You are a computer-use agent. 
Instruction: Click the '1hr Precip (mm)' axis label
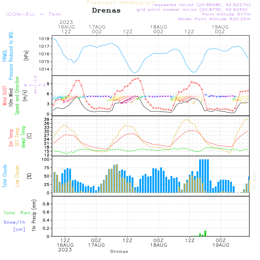(34, 215)
